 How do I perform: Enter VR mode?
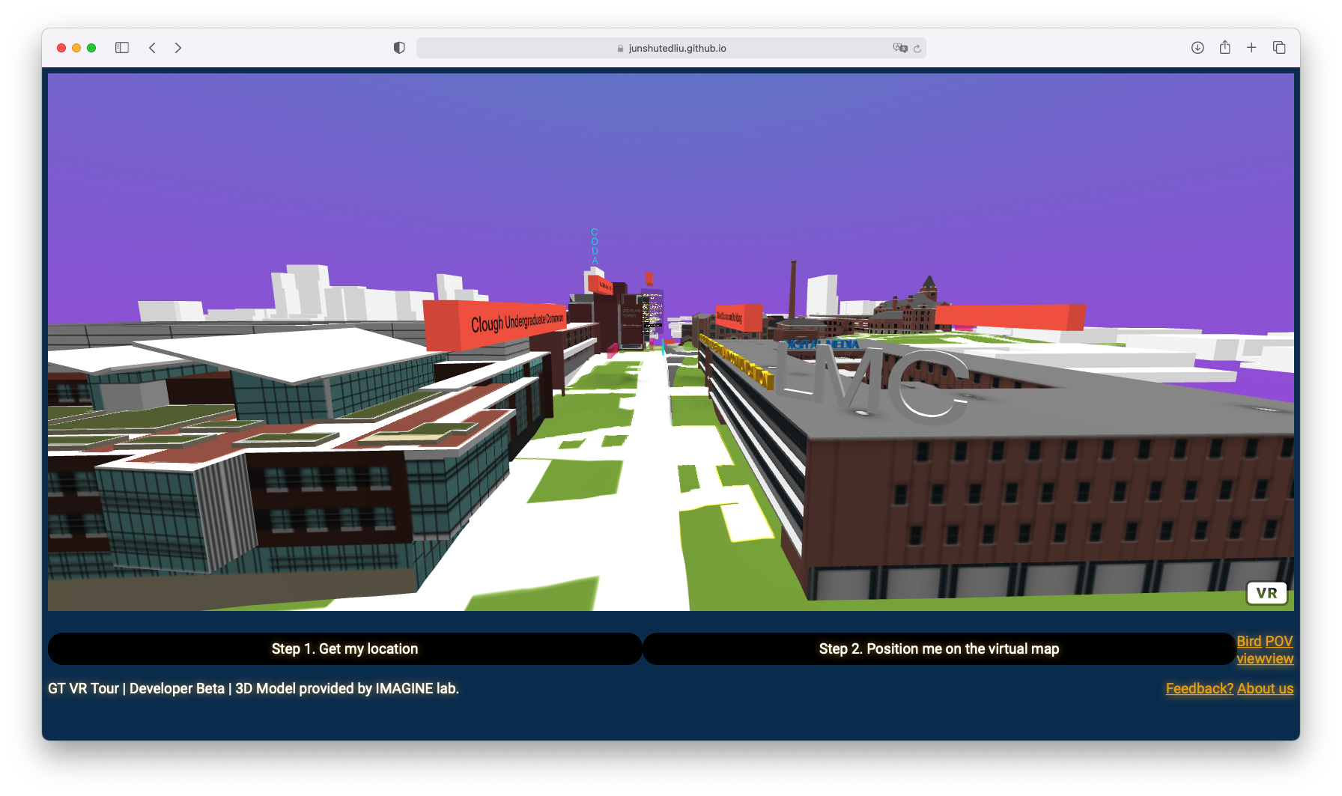pyautogui.click(x=1266, y=593)
